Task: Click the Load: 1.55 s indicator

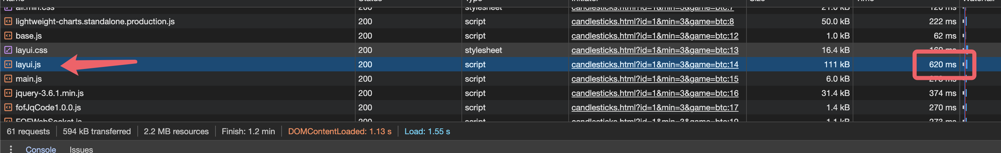Action: coord(427,131)
